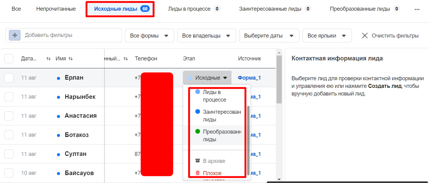Click sort arrows next to Имя column
The image size is (429, 183).
tap(71, 59)
